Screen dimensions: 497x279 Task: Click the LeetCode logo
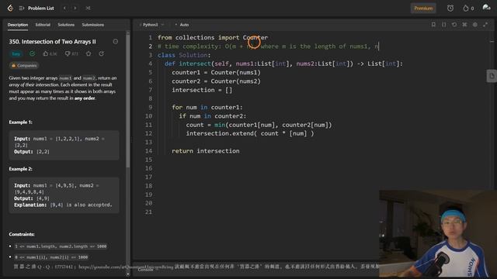(x=10, y=9)
